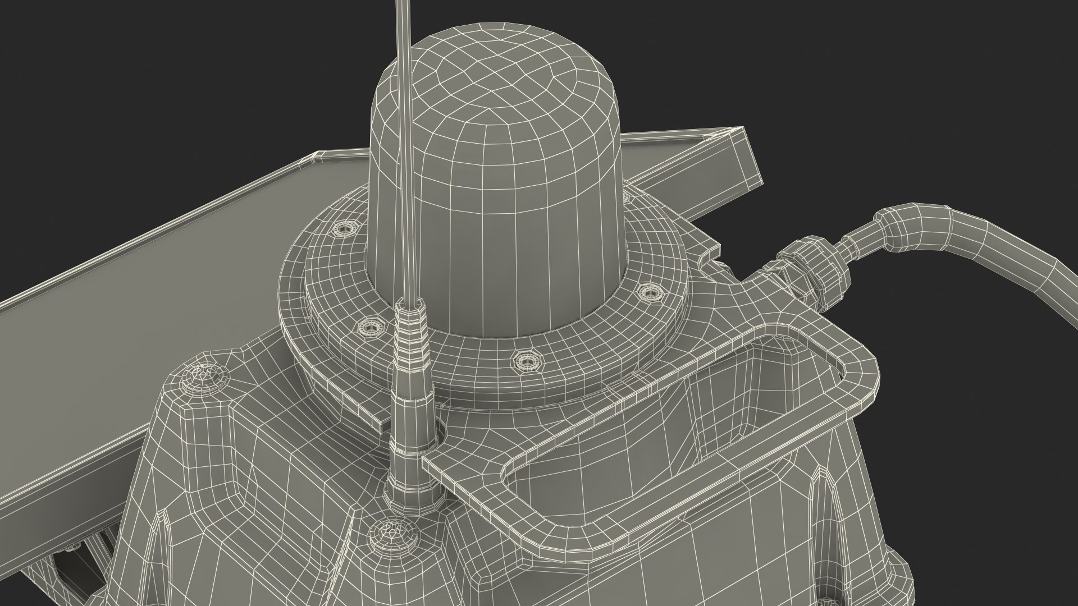The height and width of the screenshot is (606, 1078).
Task: Click the upper-left hex bolt on flange
Action: (343, 229)
